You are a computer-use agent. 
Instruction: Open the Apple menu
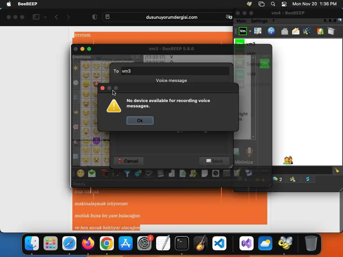pos(9,4)
